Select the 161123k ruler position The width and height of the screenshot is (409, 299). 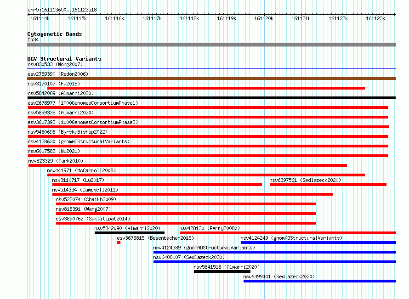(375, 18)
